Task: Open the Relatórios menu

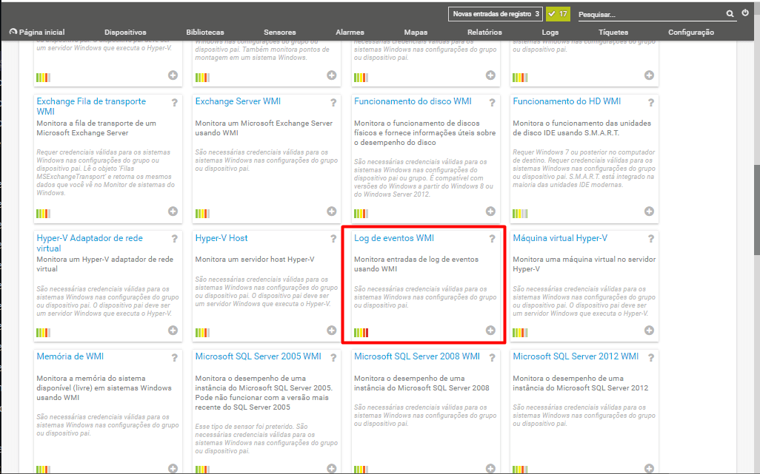Action: tap(484, 32)
